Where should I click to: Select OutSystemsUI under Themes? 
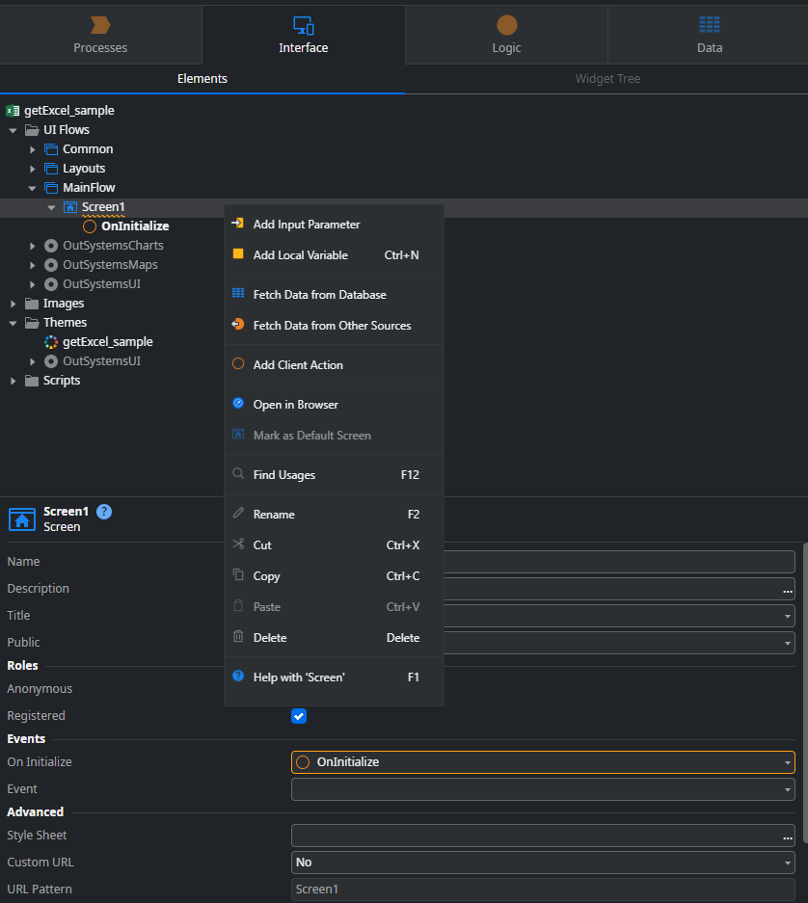(x=101, y=361)
